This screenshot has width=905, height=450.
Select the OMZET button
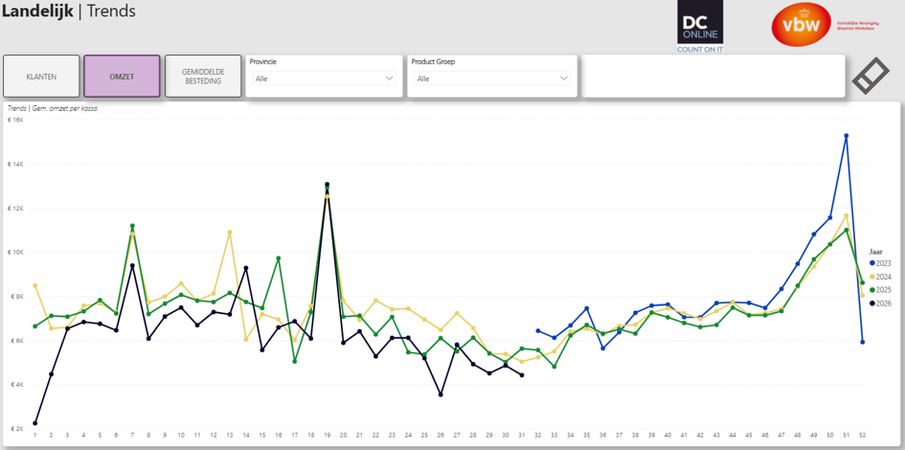pyautogui.click(x=122, y=77)
